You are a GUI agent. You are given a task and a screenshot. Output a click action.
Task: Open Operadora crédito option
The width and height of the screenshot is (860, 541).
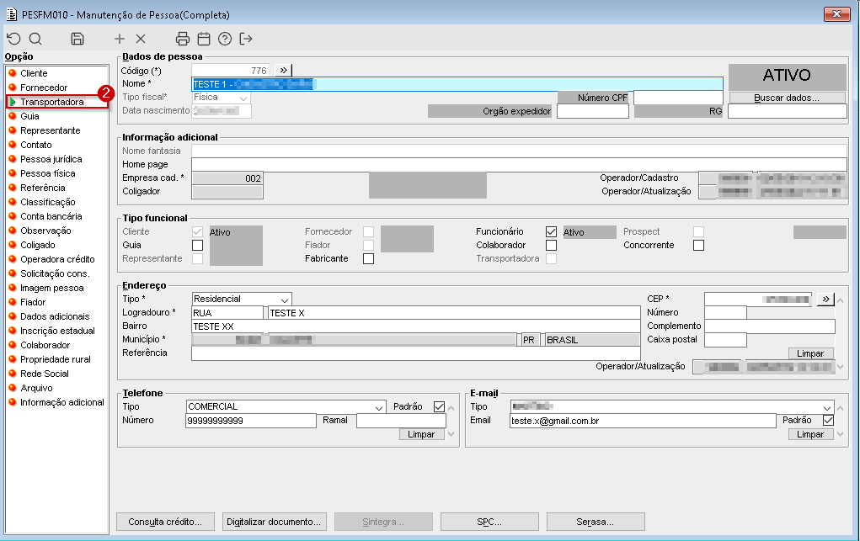pos(57,258)
